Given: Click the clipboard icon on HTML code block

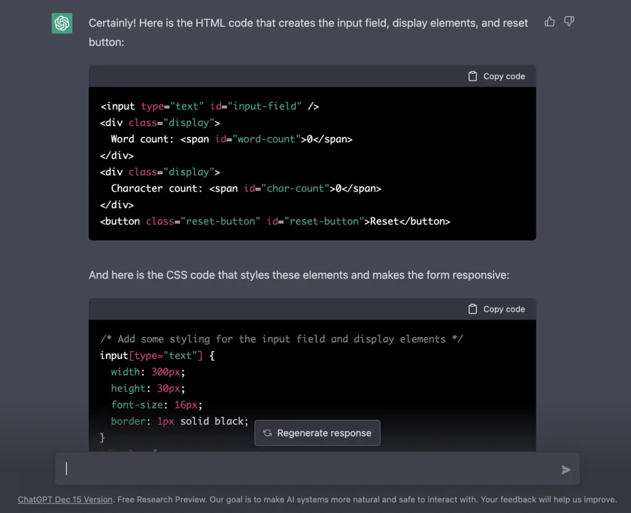Looking at the screenshot, I should click(x=473, y=76).
